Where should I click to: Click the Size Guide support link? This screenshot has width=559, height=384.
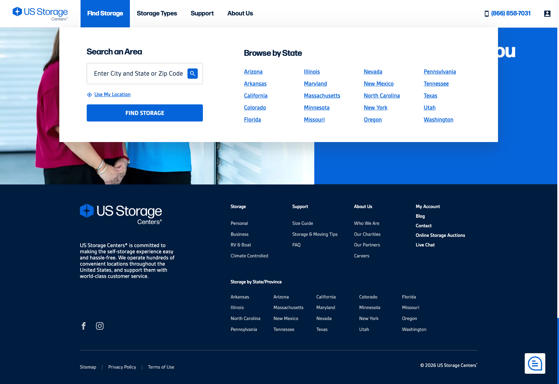click(x=302, y=223)
